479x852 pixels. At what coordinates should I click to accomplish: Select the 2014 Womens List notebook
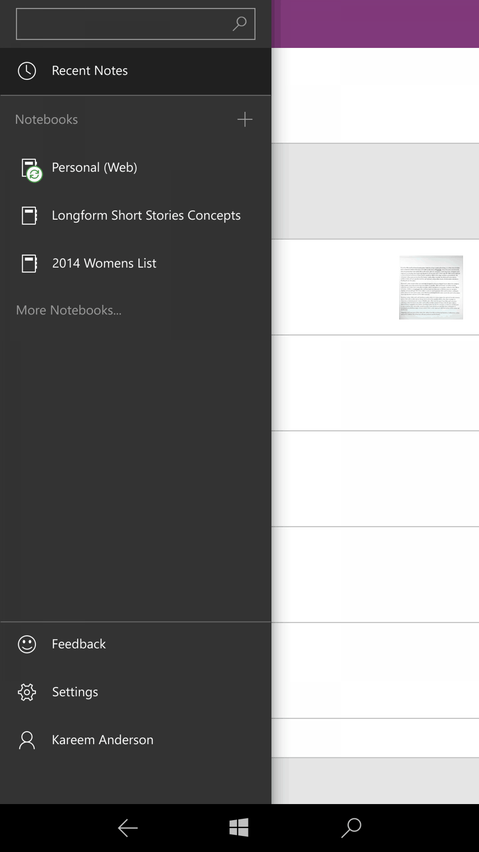click(104, 264)
